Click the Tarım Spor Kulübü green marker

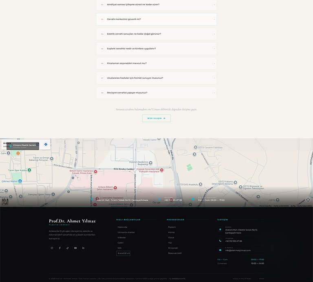[x=29, y=170]
